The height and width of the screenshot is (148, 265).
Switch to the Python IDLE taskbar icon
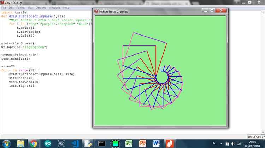point(88,144)
